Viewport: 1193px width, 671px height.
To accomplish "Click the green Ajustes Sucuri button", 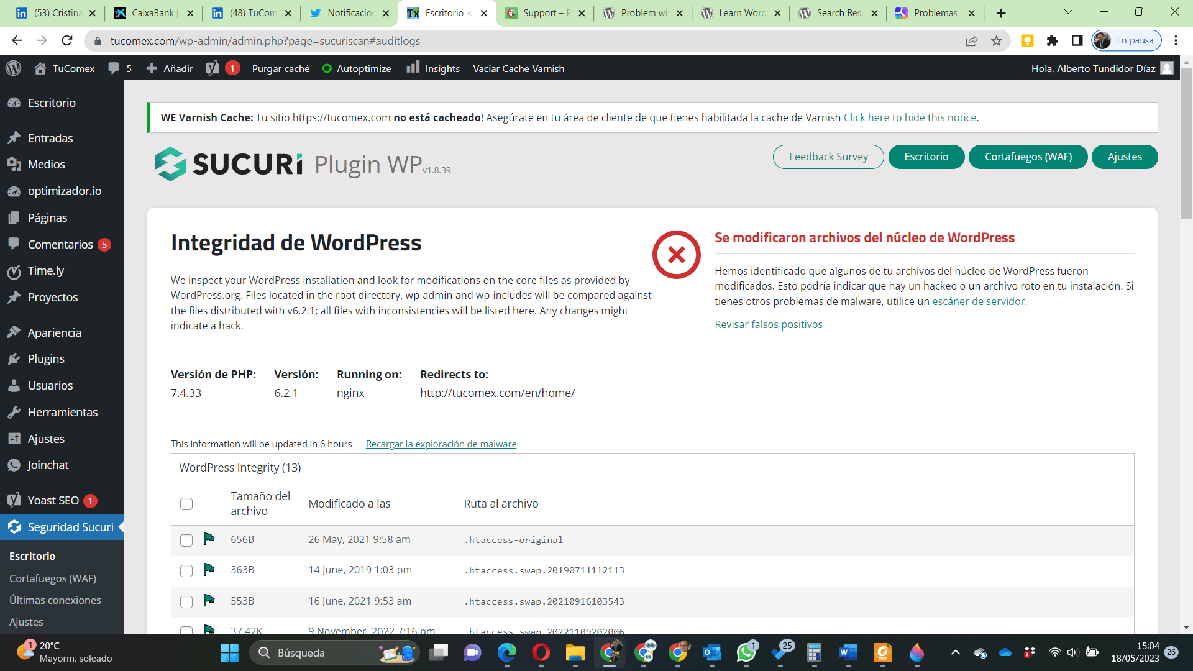I will 1125,157.
